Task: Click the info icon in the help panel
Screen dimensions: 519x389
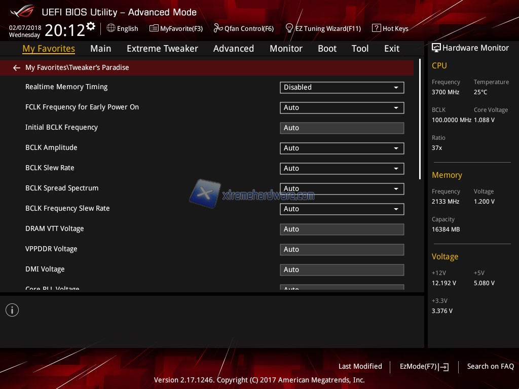Action: 12,310
